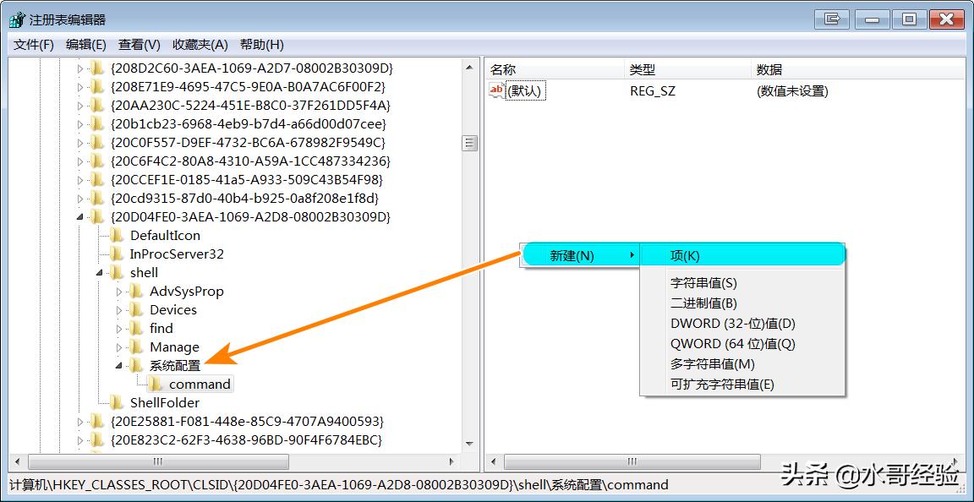The image size is (974, 502).
Task: Click the ShellFolder folder icon
Action: (117, 402)
